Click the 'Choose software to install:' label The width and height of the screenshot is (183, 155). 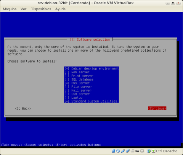32,61
